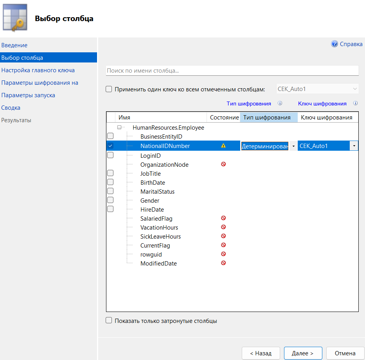365x360 pixels.
Task: Open Параметры шифрования на page
Action: click(40, 83)
